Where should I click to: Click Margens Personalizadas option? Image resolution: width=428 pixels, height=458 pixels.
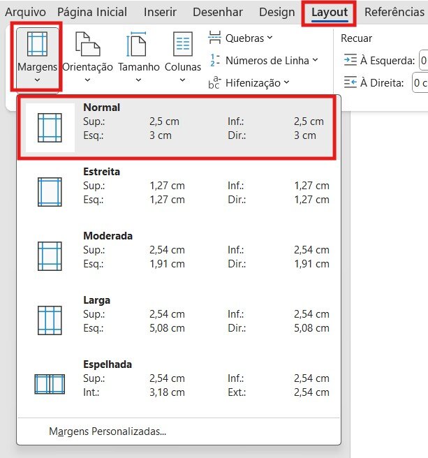108,431
